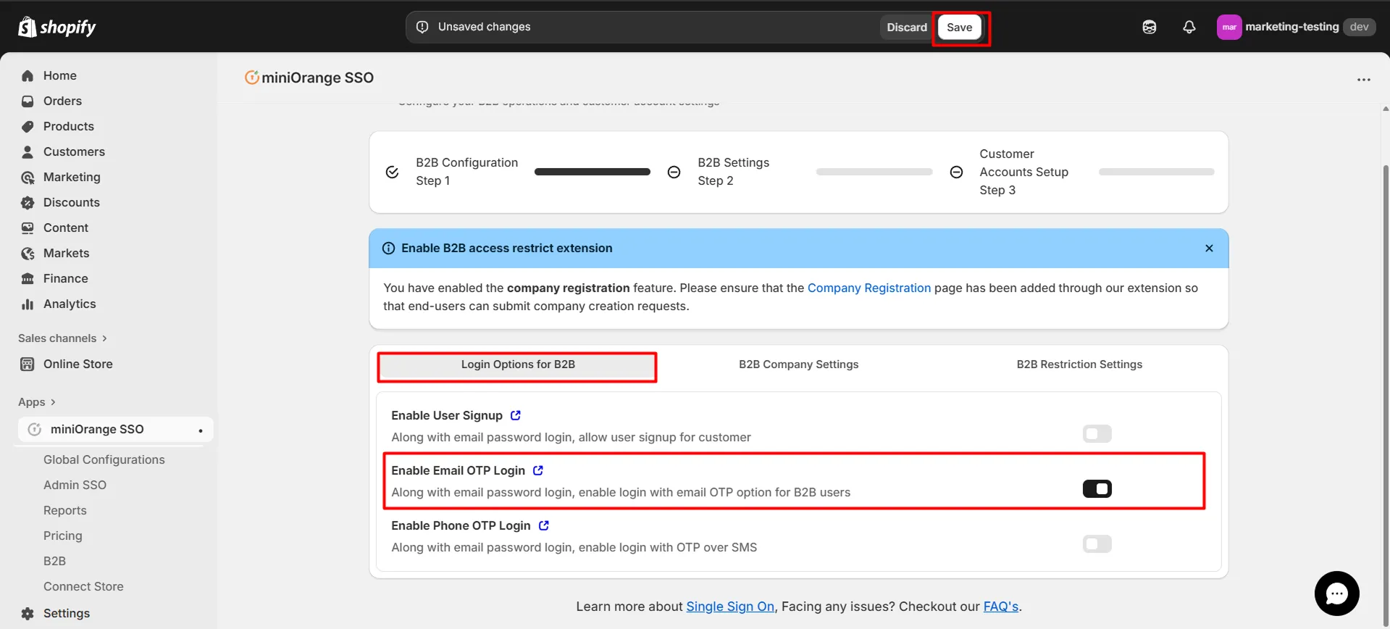Open the notifications bell
This screenshot has height=629, width=1390.
pos(1189,27)
